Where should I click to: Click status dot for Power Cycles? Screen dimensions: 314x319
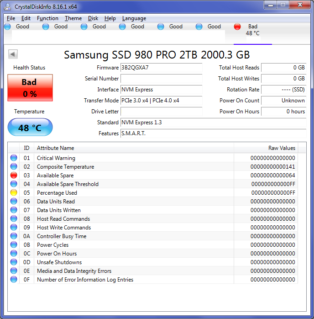(x=14, y=245)
